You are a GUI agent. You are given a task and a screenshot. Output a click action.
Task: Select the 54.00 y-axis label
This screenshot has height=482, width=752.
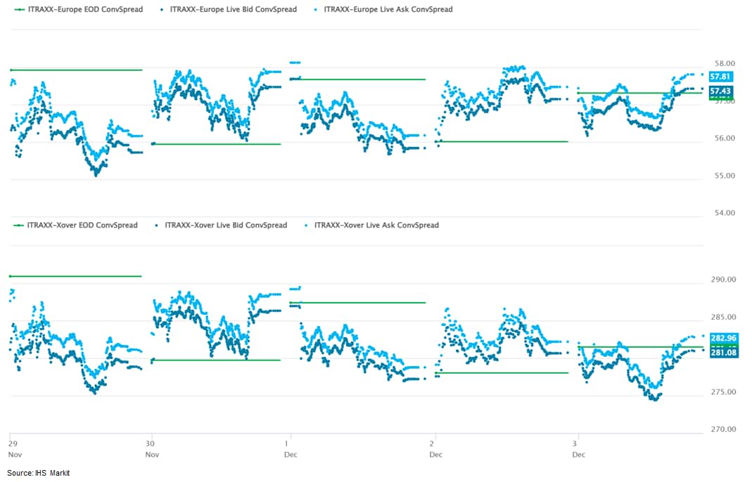coord(724,213)
